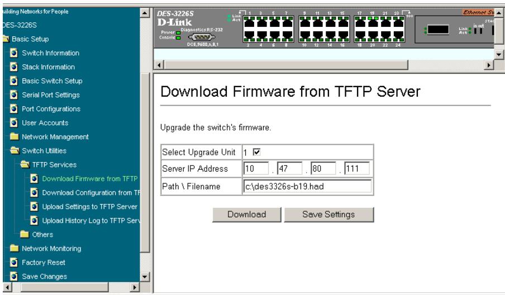The image size is (505, 295).
Task: Click the Basic Switch Setup page icon
Action: 14,81
